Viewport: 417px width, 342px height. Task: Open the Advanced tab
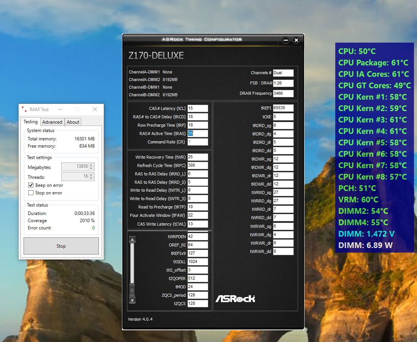(x=52, y=122)
